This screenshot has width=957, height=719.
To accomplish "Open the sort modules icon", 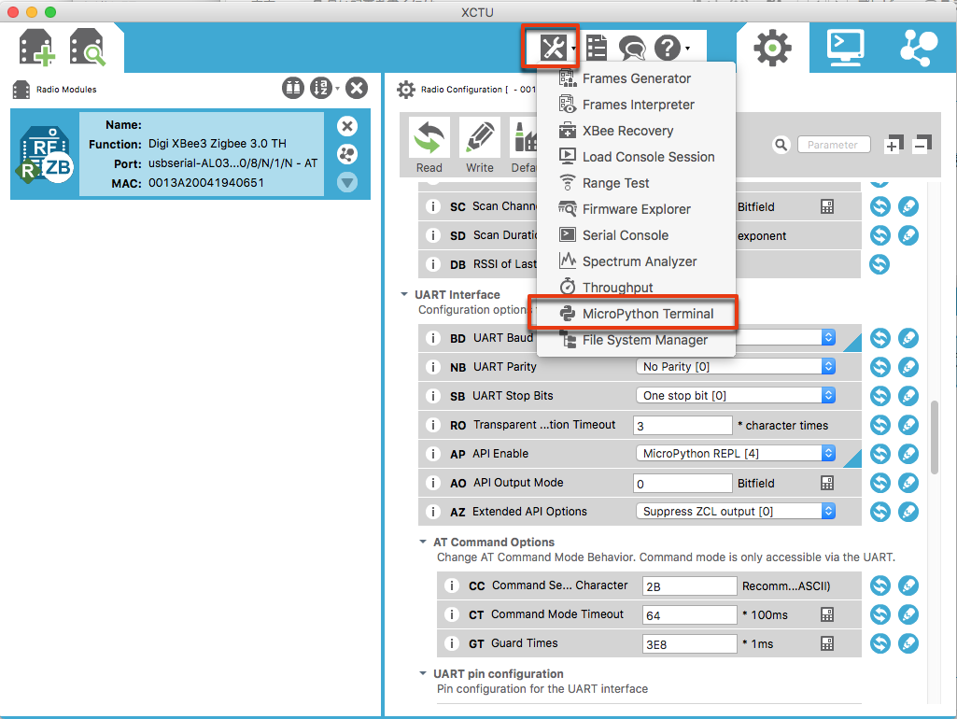I will [x=321, y=89].
